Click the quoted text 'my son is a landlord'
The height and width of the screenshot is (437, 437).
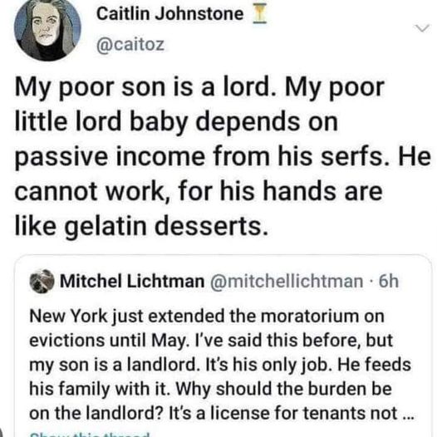tap(115, 365)
